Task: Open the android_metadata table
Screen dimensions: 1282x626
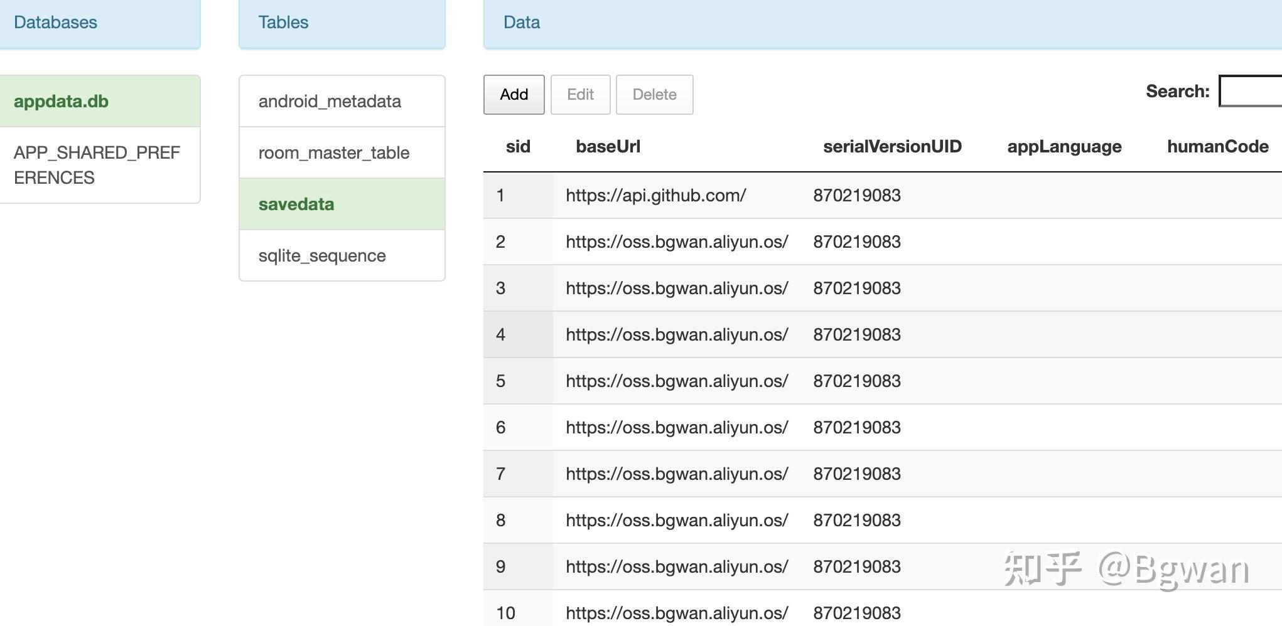Action: (330, 102)
